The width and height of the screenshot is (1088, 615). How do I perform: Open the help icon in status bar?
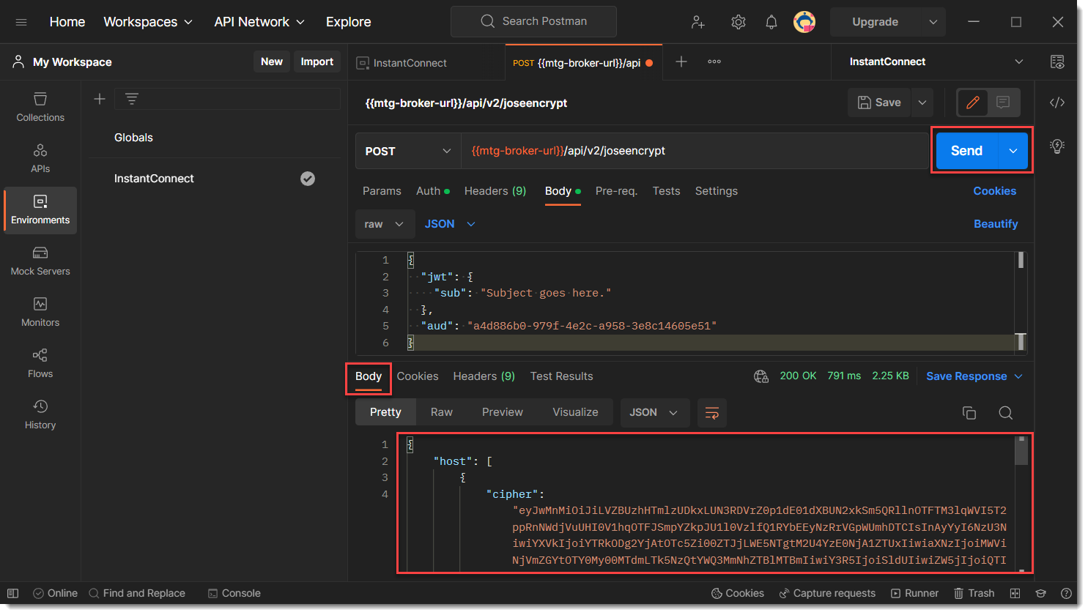coord(1066,593)
